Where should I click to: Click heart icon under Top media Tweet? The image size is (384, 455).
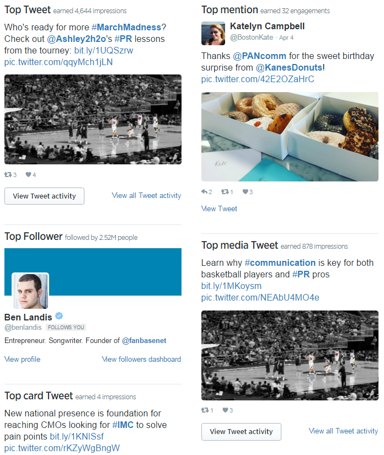225,410
